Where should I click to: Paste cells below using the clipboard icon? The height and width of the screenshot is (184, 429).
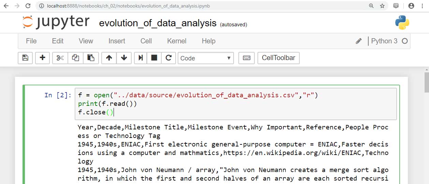click(x=91, y=58)
